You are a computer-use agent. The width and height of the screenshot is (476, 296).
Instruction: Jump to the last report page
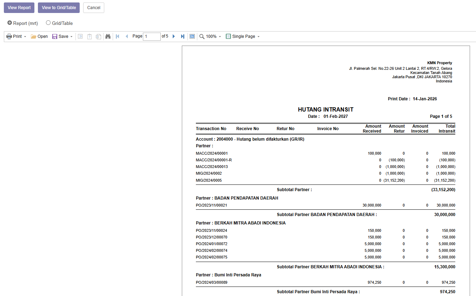click(183, 36)
